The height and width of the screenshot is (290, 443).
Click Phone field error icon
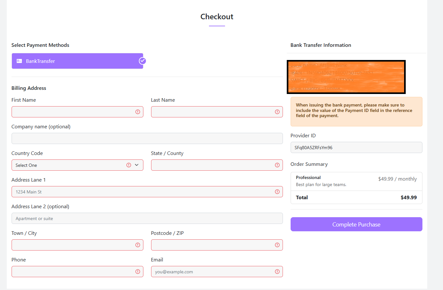coord(138,272)
